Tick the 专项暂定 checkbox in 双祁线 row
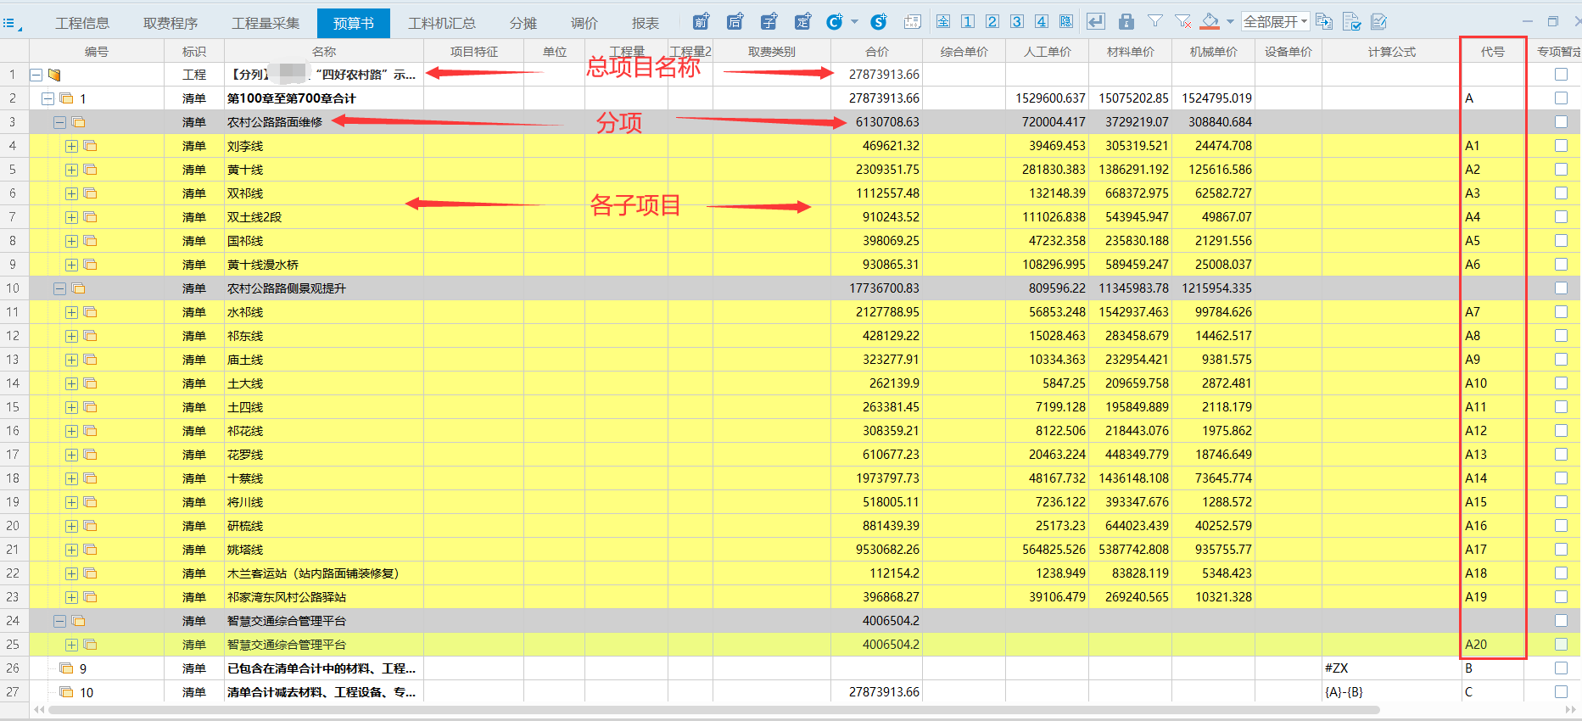 coord(1561,193)
